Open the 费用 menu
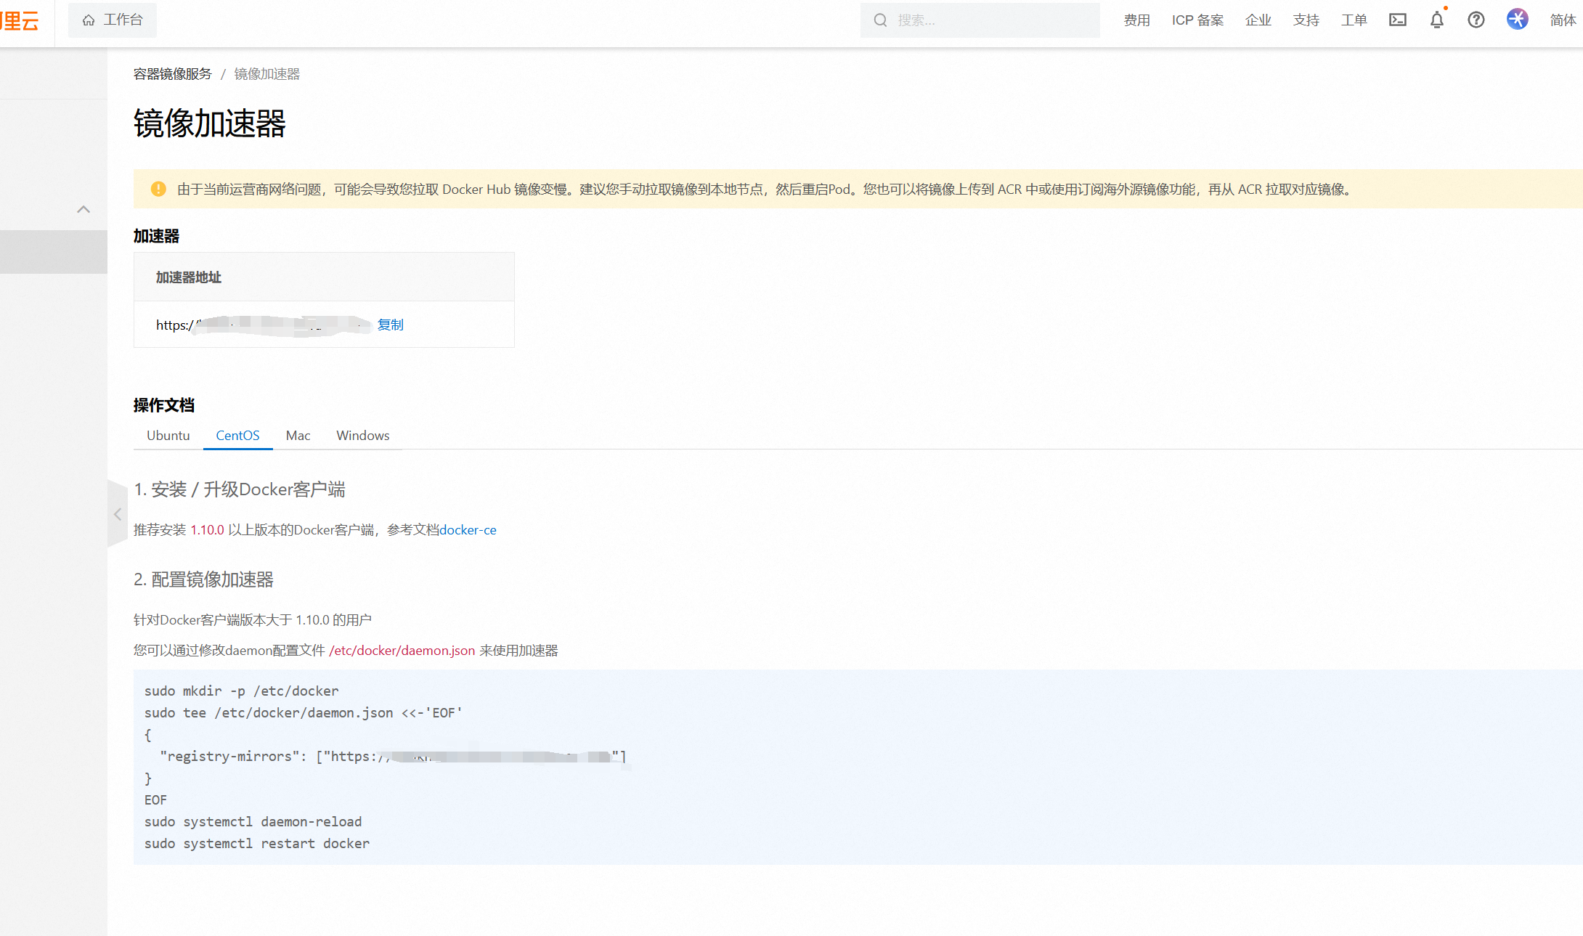The width and height of the screenshot is (1583, 936). click(x=1136, y=20)
